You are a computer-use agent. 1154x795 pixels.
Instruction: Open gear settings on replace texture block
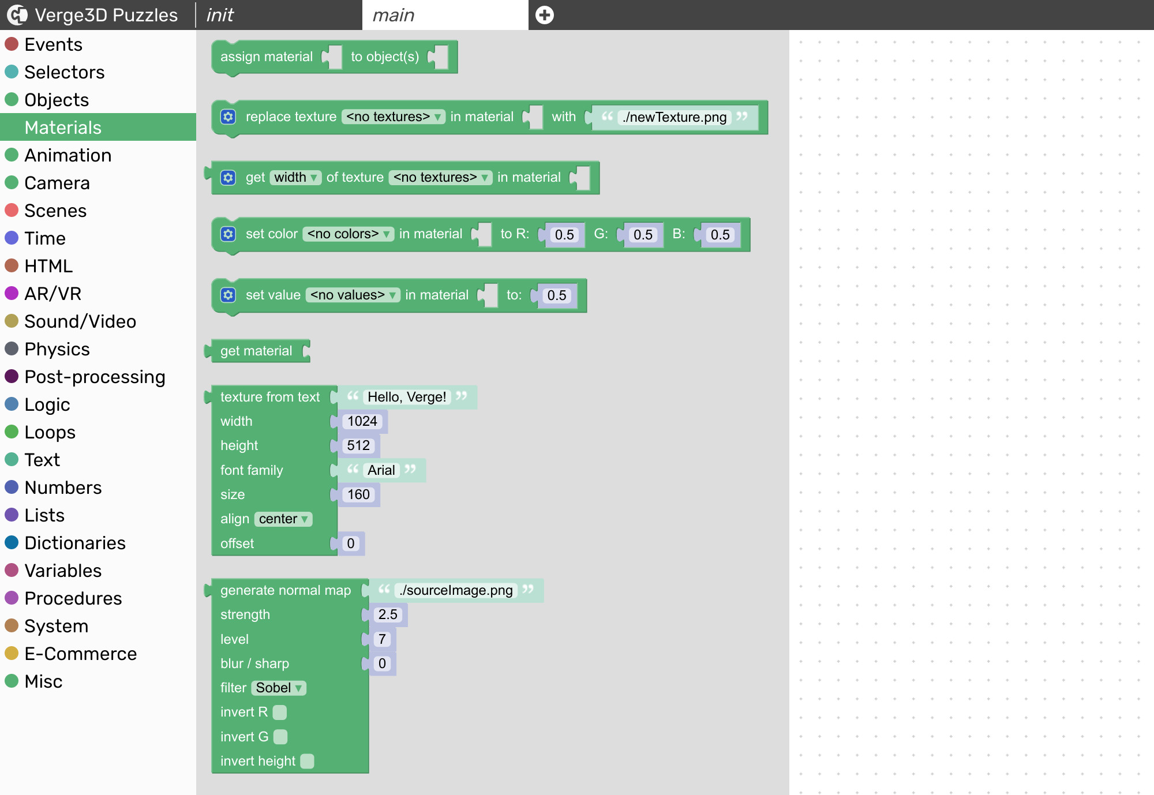(228, 117)
